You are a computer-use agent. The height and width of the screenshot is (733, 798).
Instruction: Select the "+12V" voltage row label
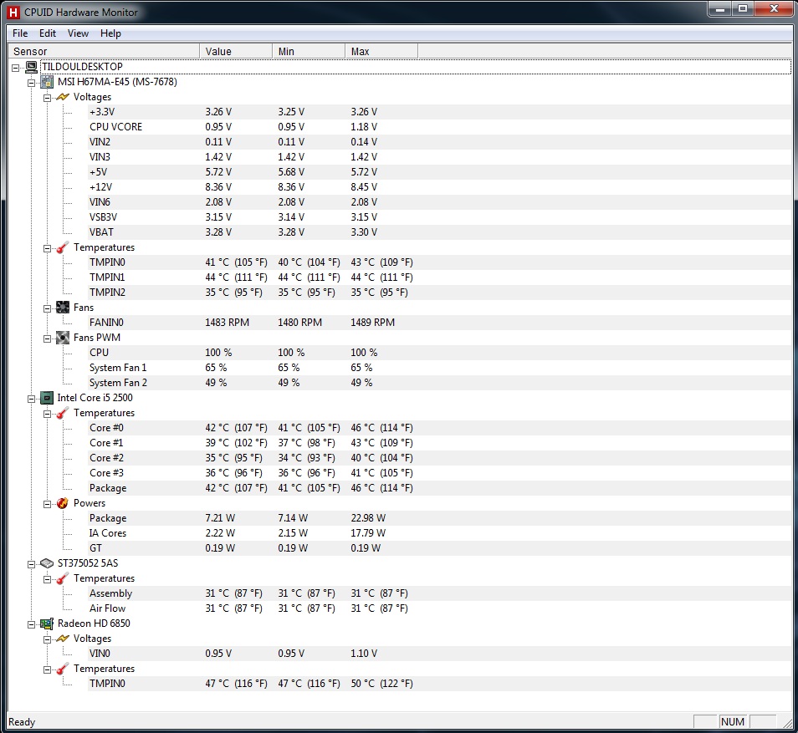point(100,187)
